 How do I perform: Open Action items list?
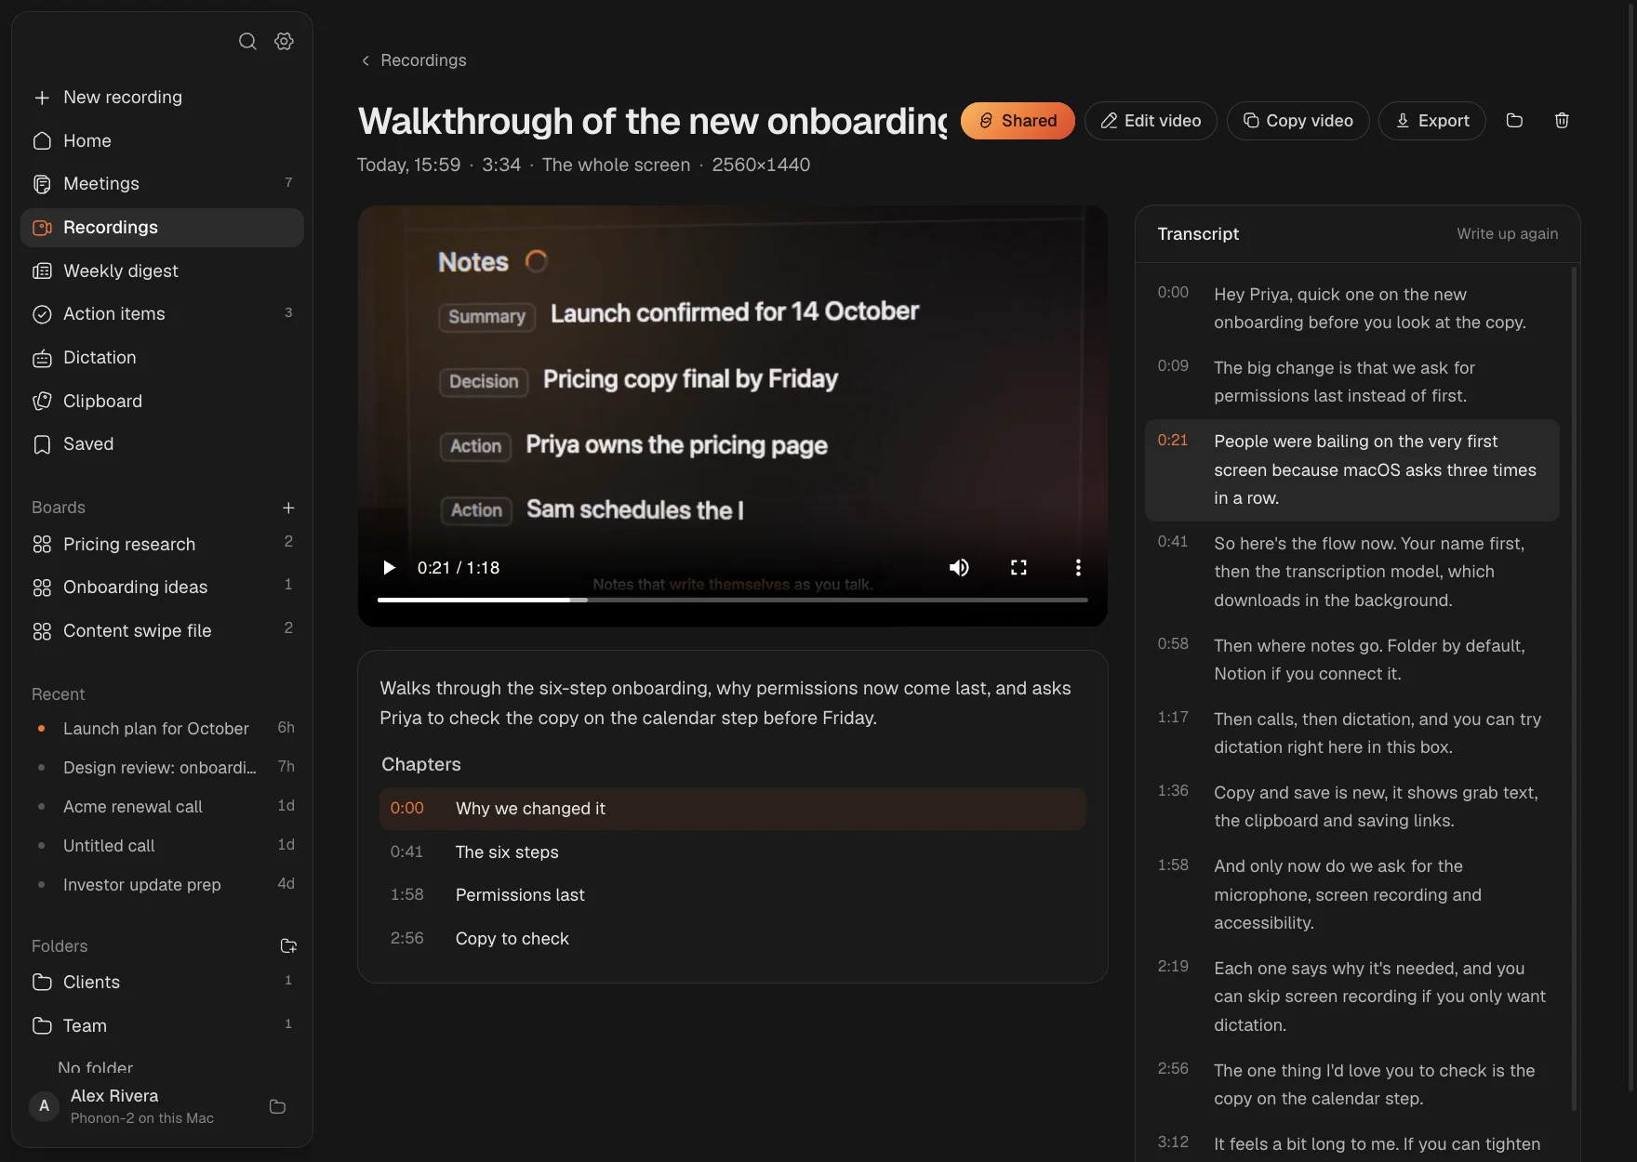tap(162, 314)
